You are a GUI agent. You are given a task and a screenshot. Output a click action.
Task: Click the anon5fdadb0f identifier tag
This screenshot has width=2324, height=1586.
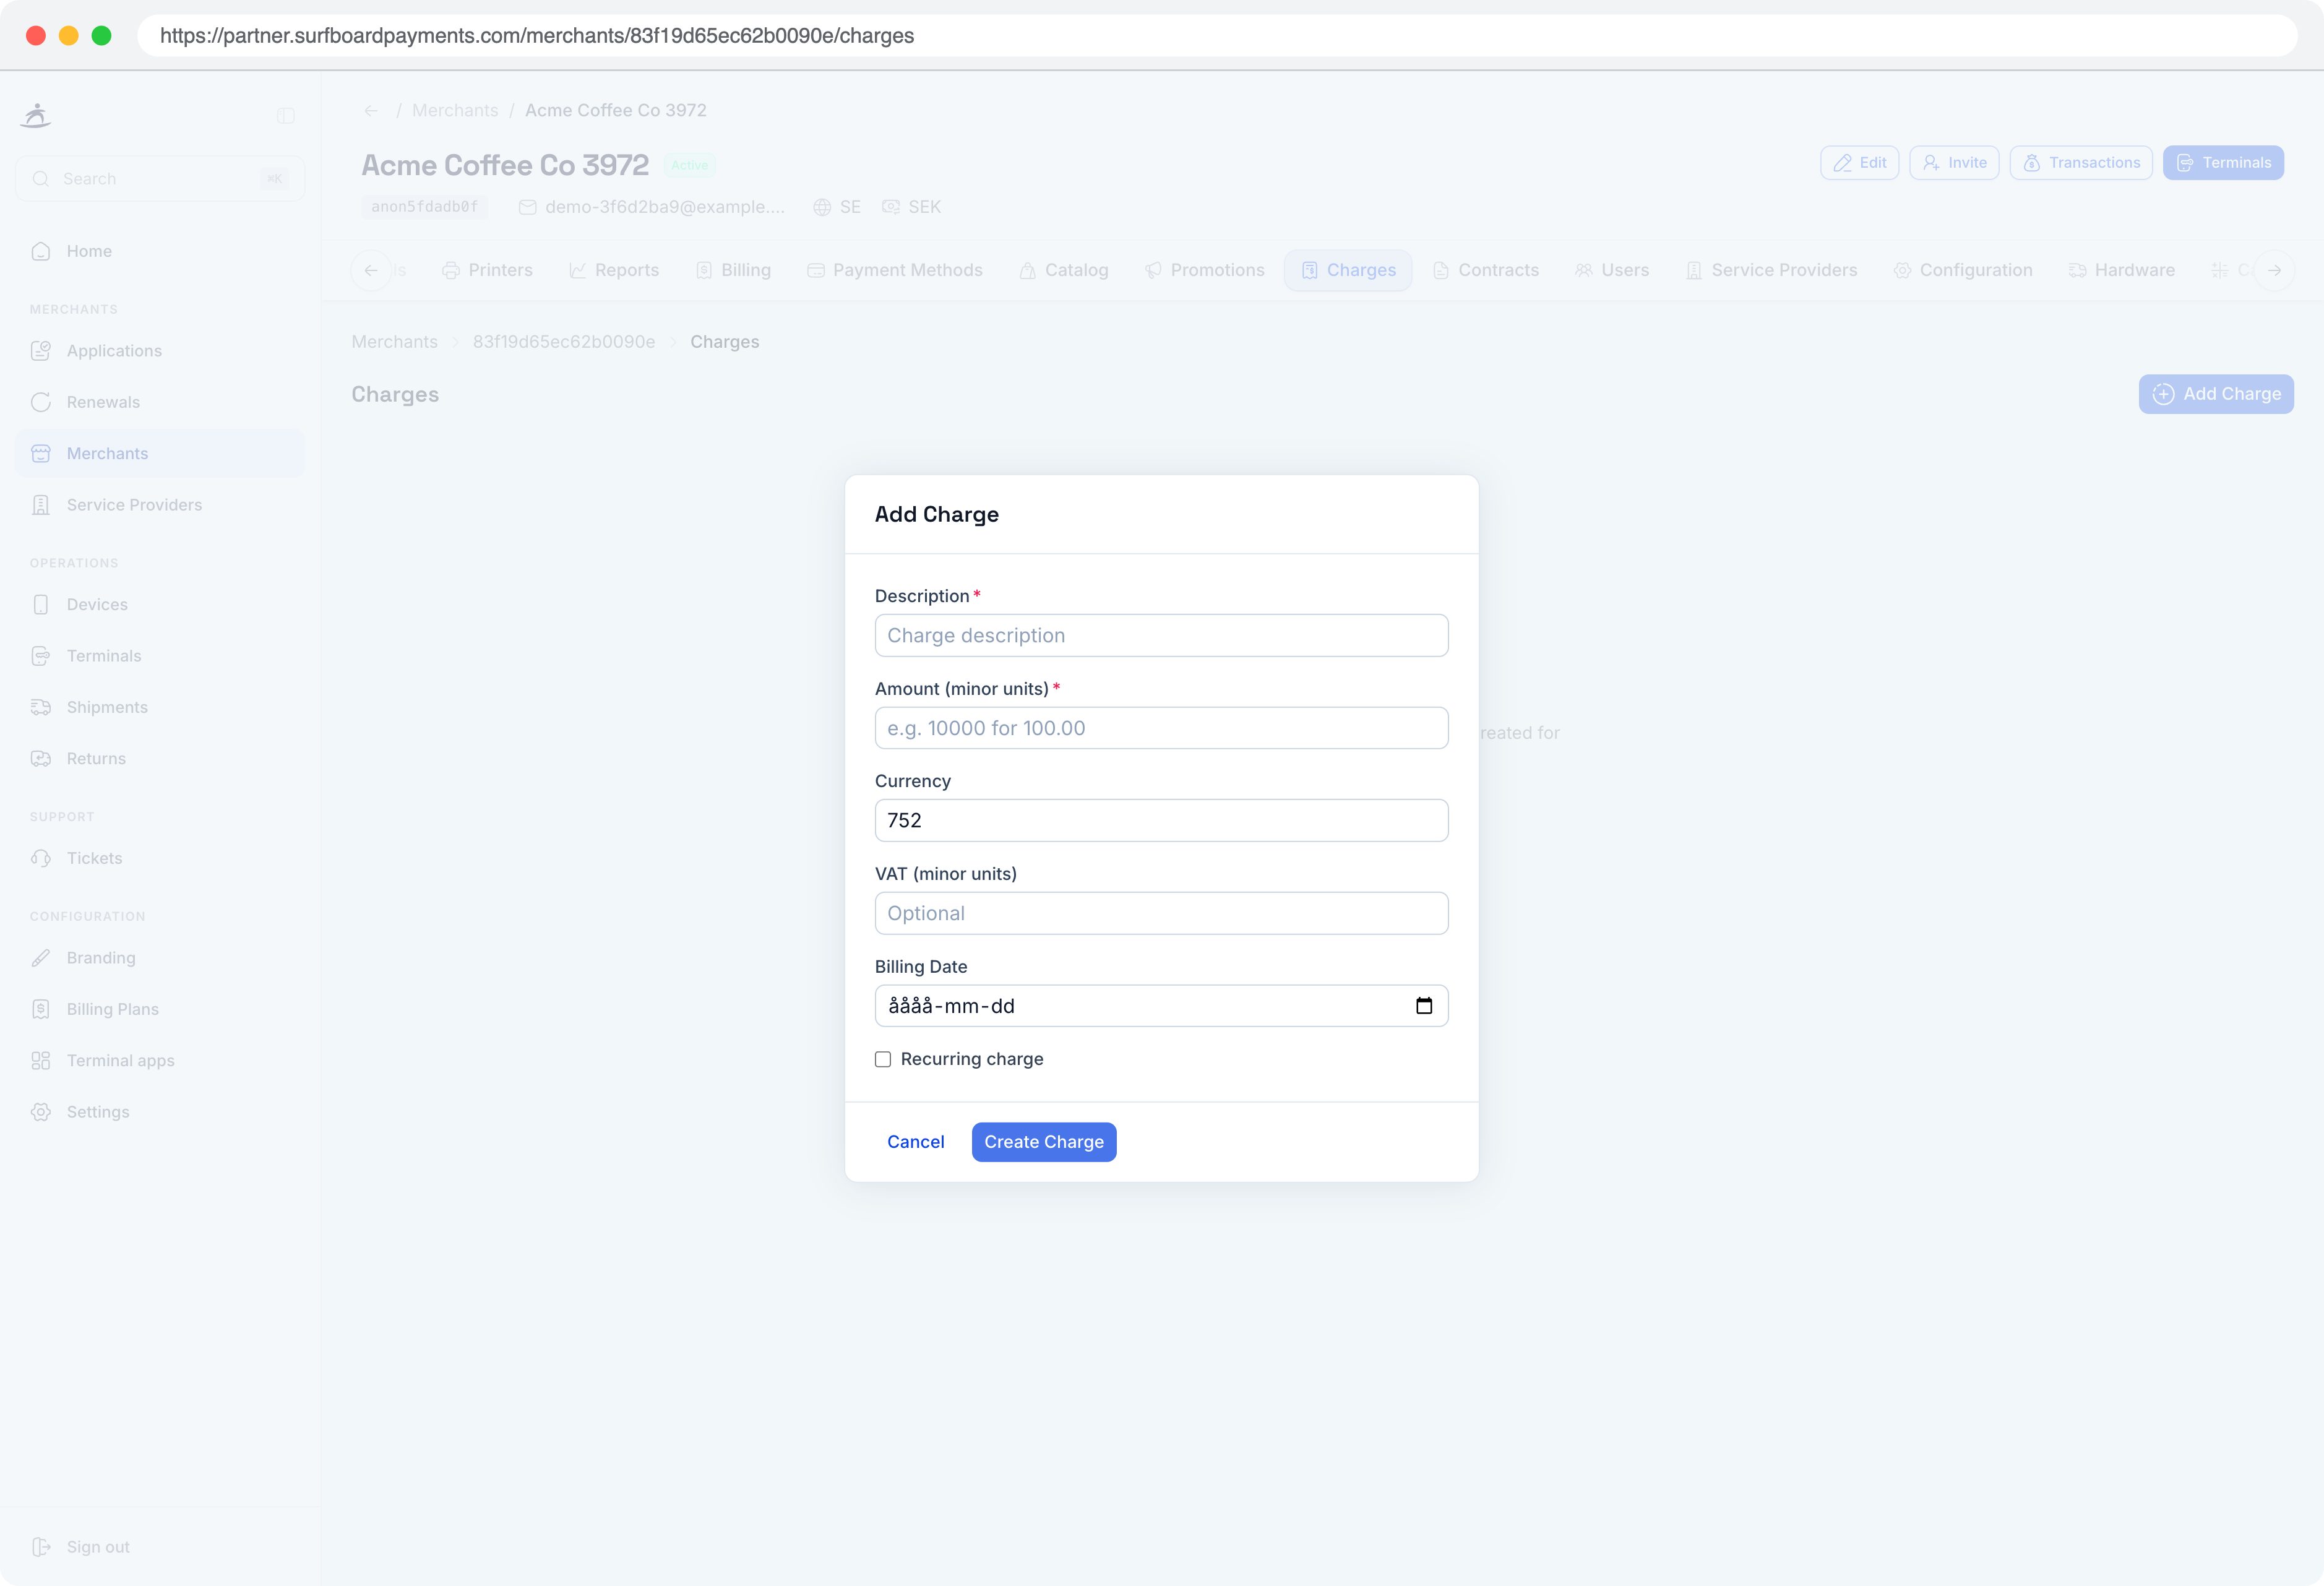point(424,207)
